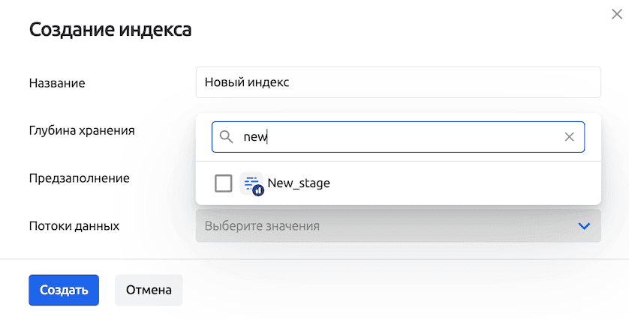This screenshot has height=319, width=629.
Task: Click the magnifier icon in the search field
Action: [x=226, y=137]
